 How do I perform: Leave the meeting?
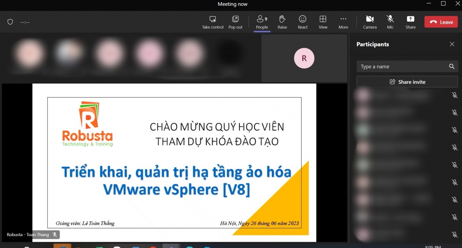coord(441,22)
